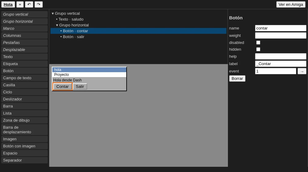Screen dimensions: 308x172
Task: Open the Hola project menu
Action: click(8, 4)
